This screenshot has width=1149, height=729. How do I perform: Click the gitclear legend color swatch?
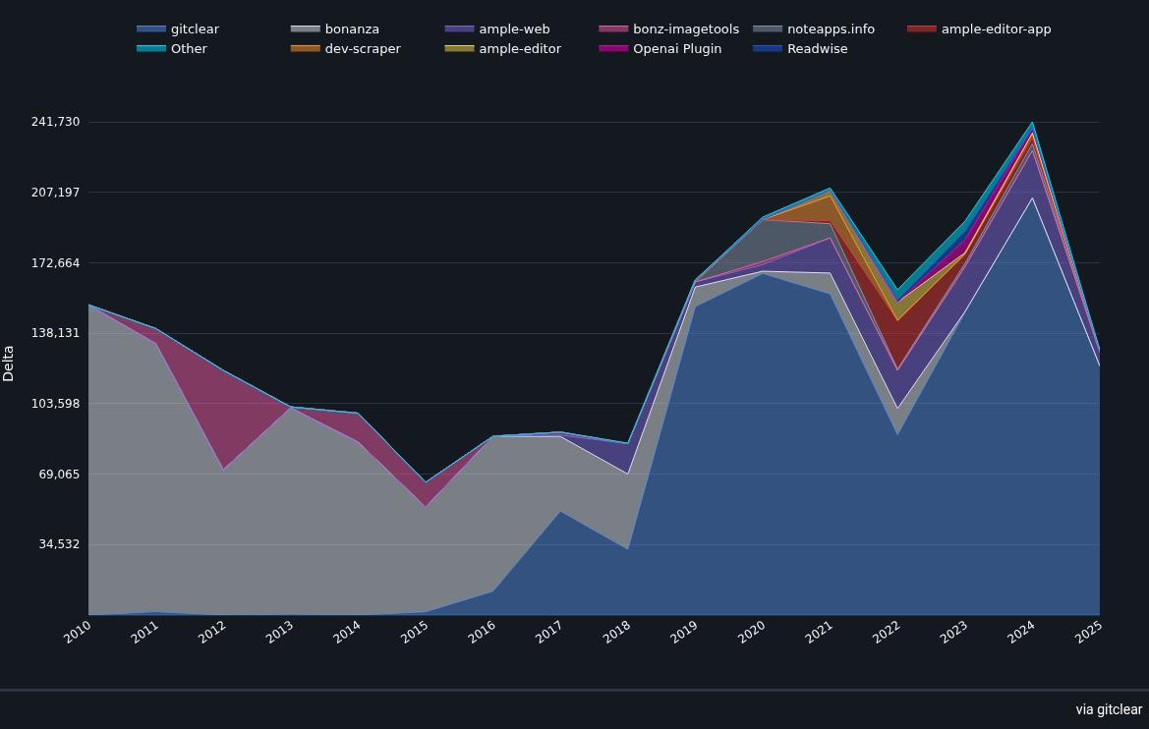tap(151, 29)
